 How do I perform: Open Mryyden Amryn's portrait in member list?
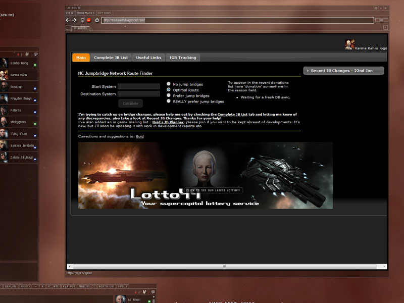[x=4, y=98]
